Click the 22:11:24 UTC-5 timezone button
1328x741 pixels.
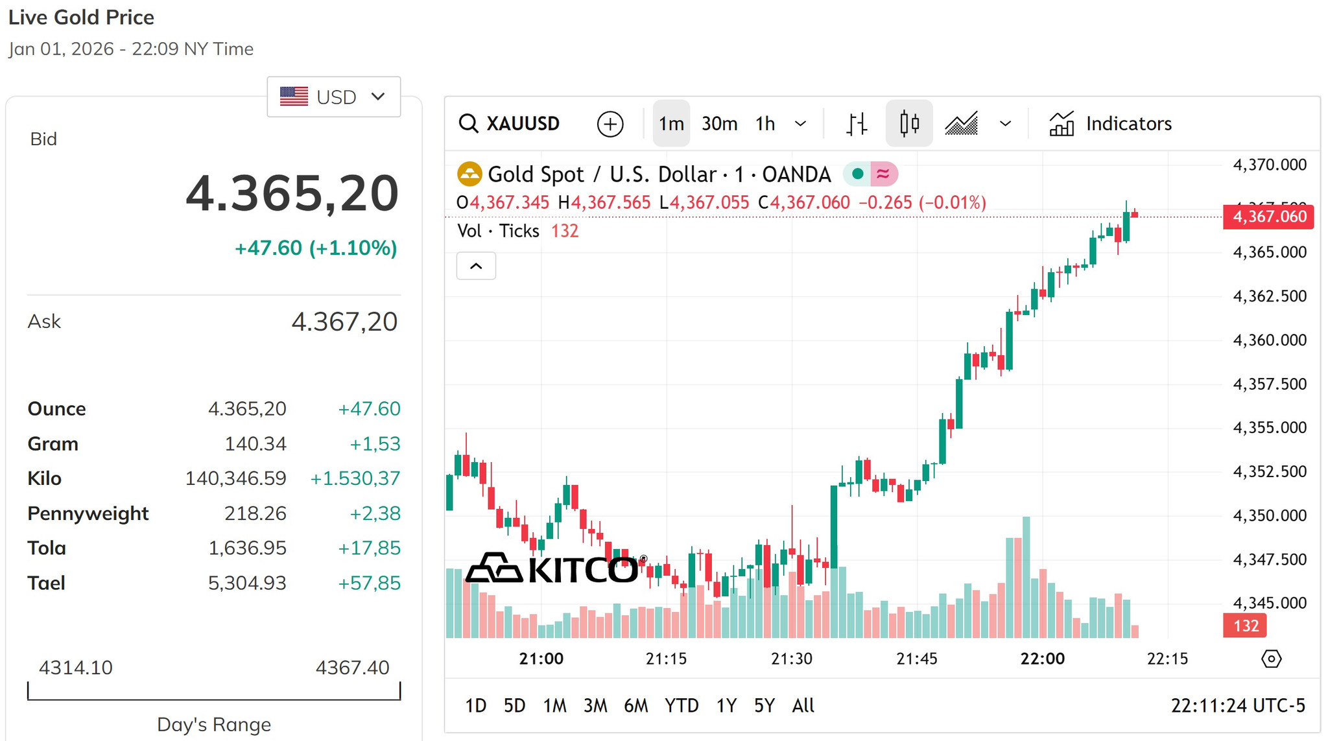click(1238, 705)
